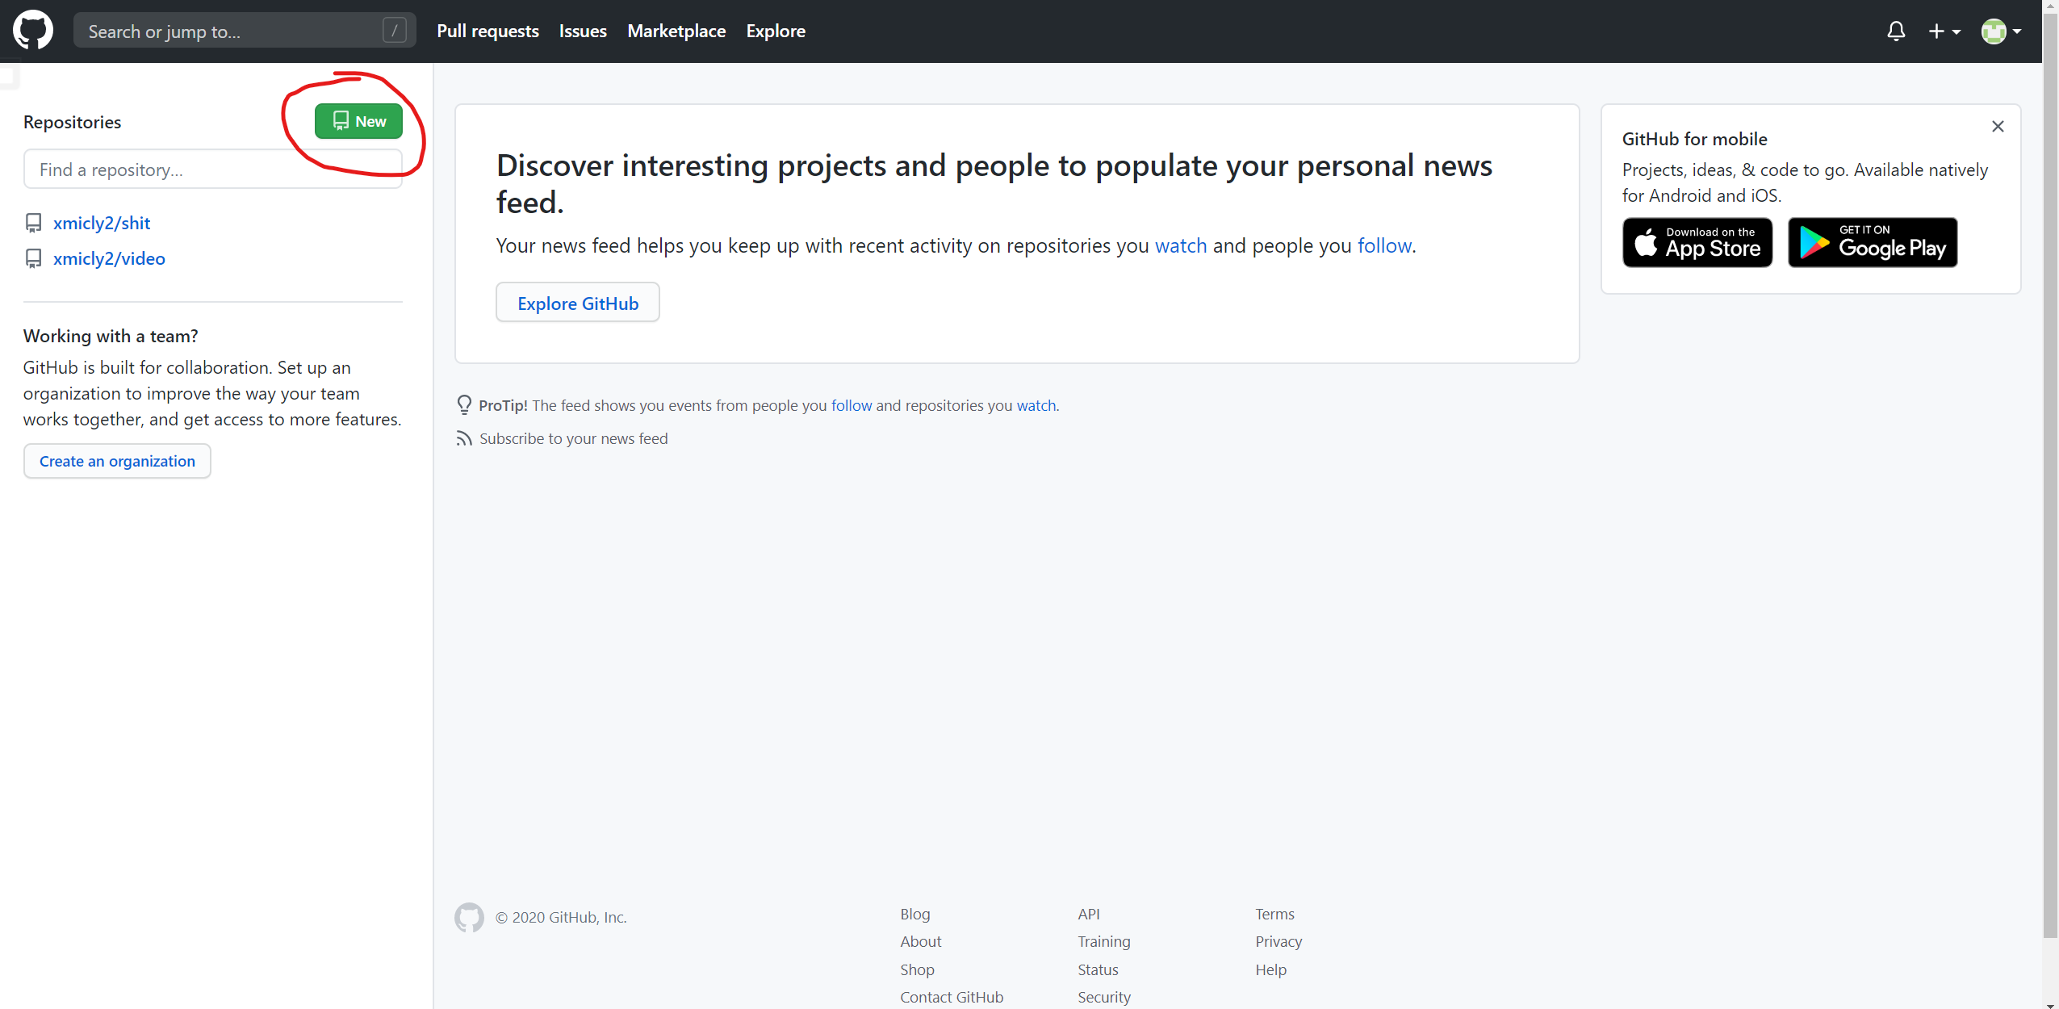The height and width of the screenshot is (1009, 2059).
Task: Open notifications bell icon
Action: (x=1896, y=31)
